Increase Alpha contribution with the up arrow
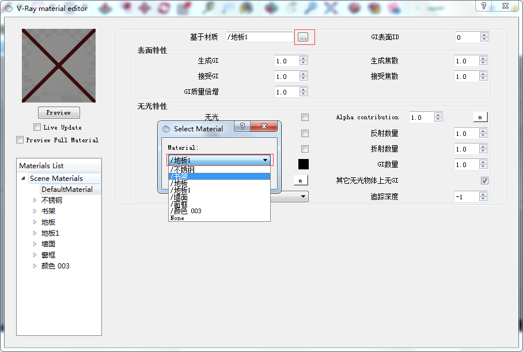Viewport: 523px width, 352px height. tap(438, 115)
